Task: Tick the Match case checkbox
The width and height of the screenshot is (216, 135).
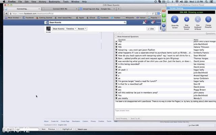Action: coord(77,129)
